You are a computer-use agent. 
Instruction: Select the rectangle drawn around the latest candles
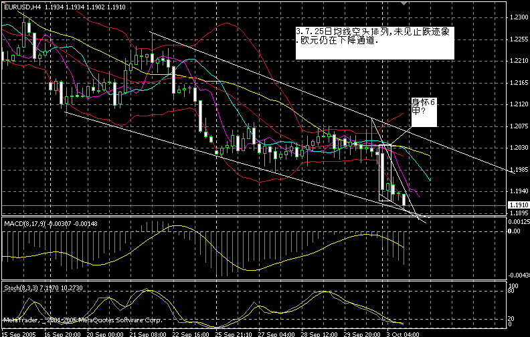click(379, 174)
